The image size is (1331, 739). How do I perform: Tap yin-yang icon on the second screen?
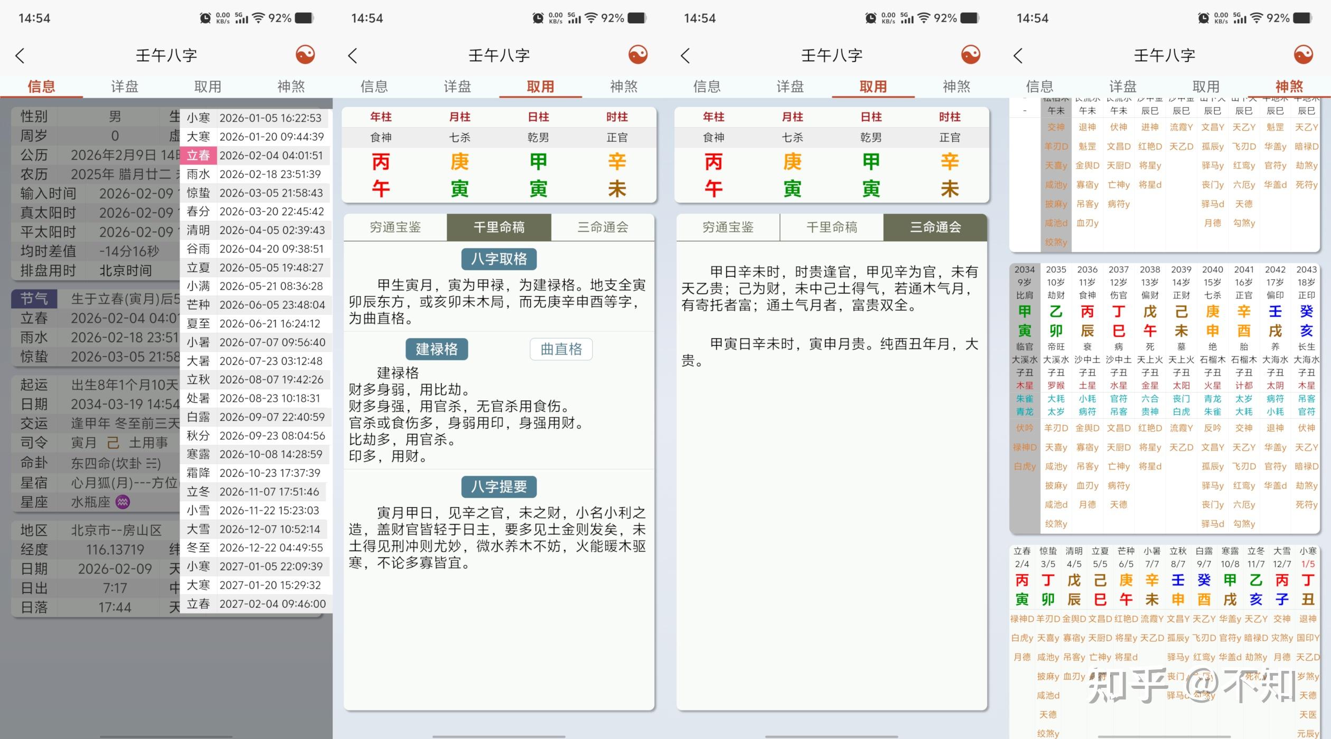coord(638,54)
